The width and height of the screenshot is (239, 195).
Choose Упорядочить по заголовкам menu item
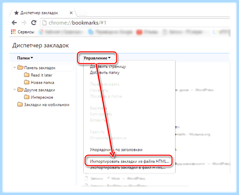[116, 150]
